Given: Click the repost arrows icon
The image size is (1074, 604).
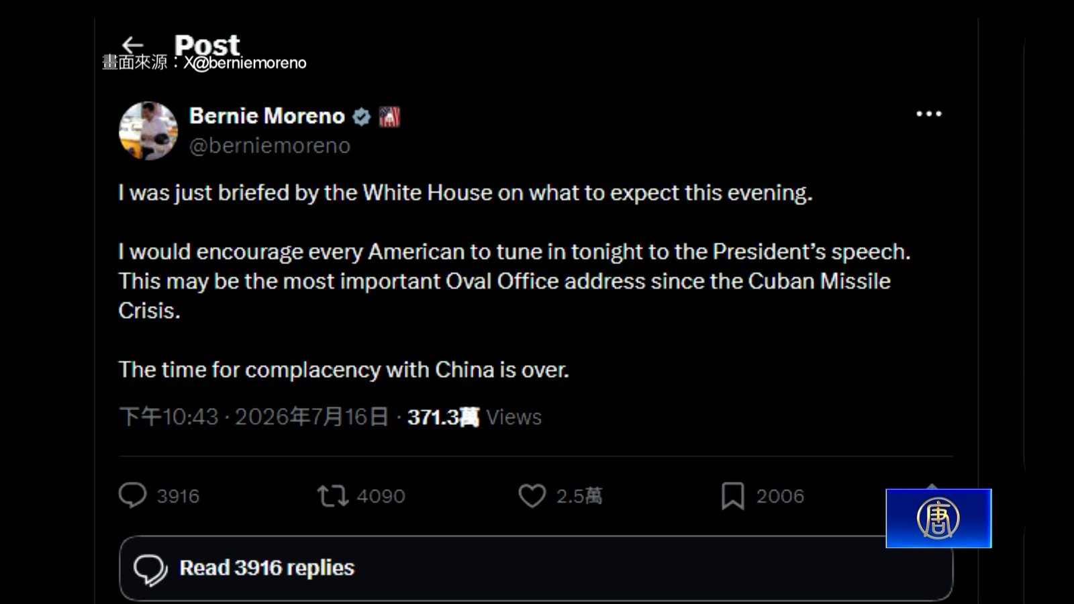Looking at the screenshot, I should [332, 496].
